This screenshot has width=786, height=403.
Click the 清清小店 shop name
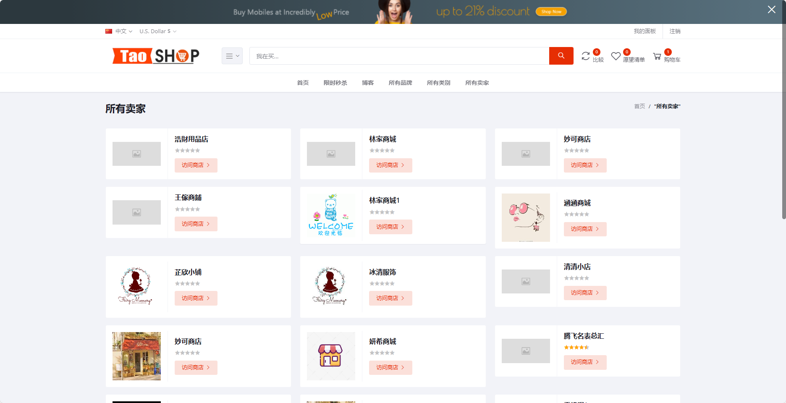(x=577, y=267)
